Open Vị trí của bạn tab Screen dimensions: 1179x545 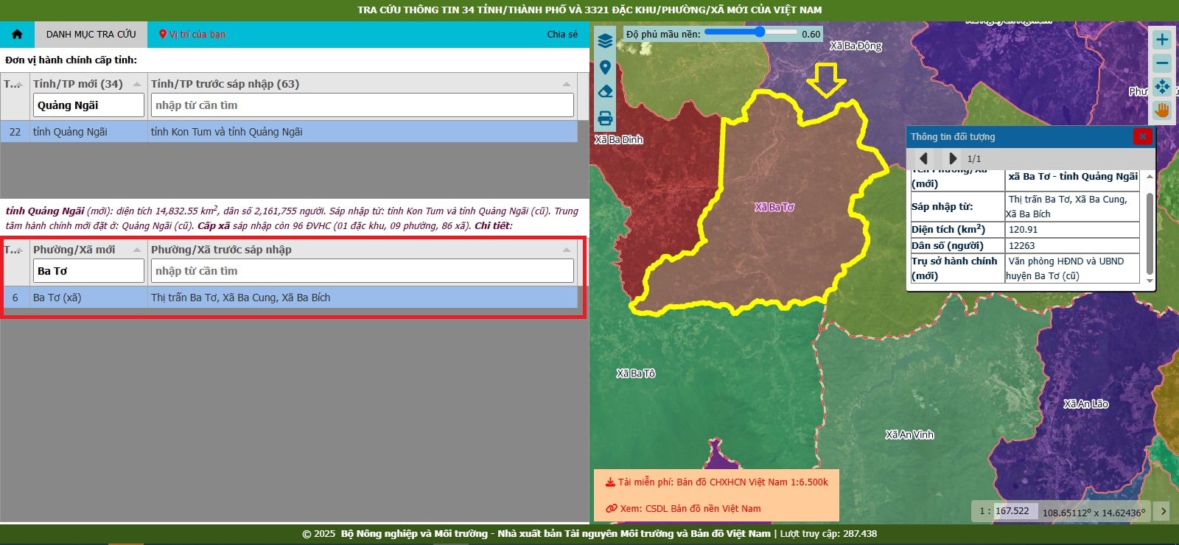tap(192, 34)
